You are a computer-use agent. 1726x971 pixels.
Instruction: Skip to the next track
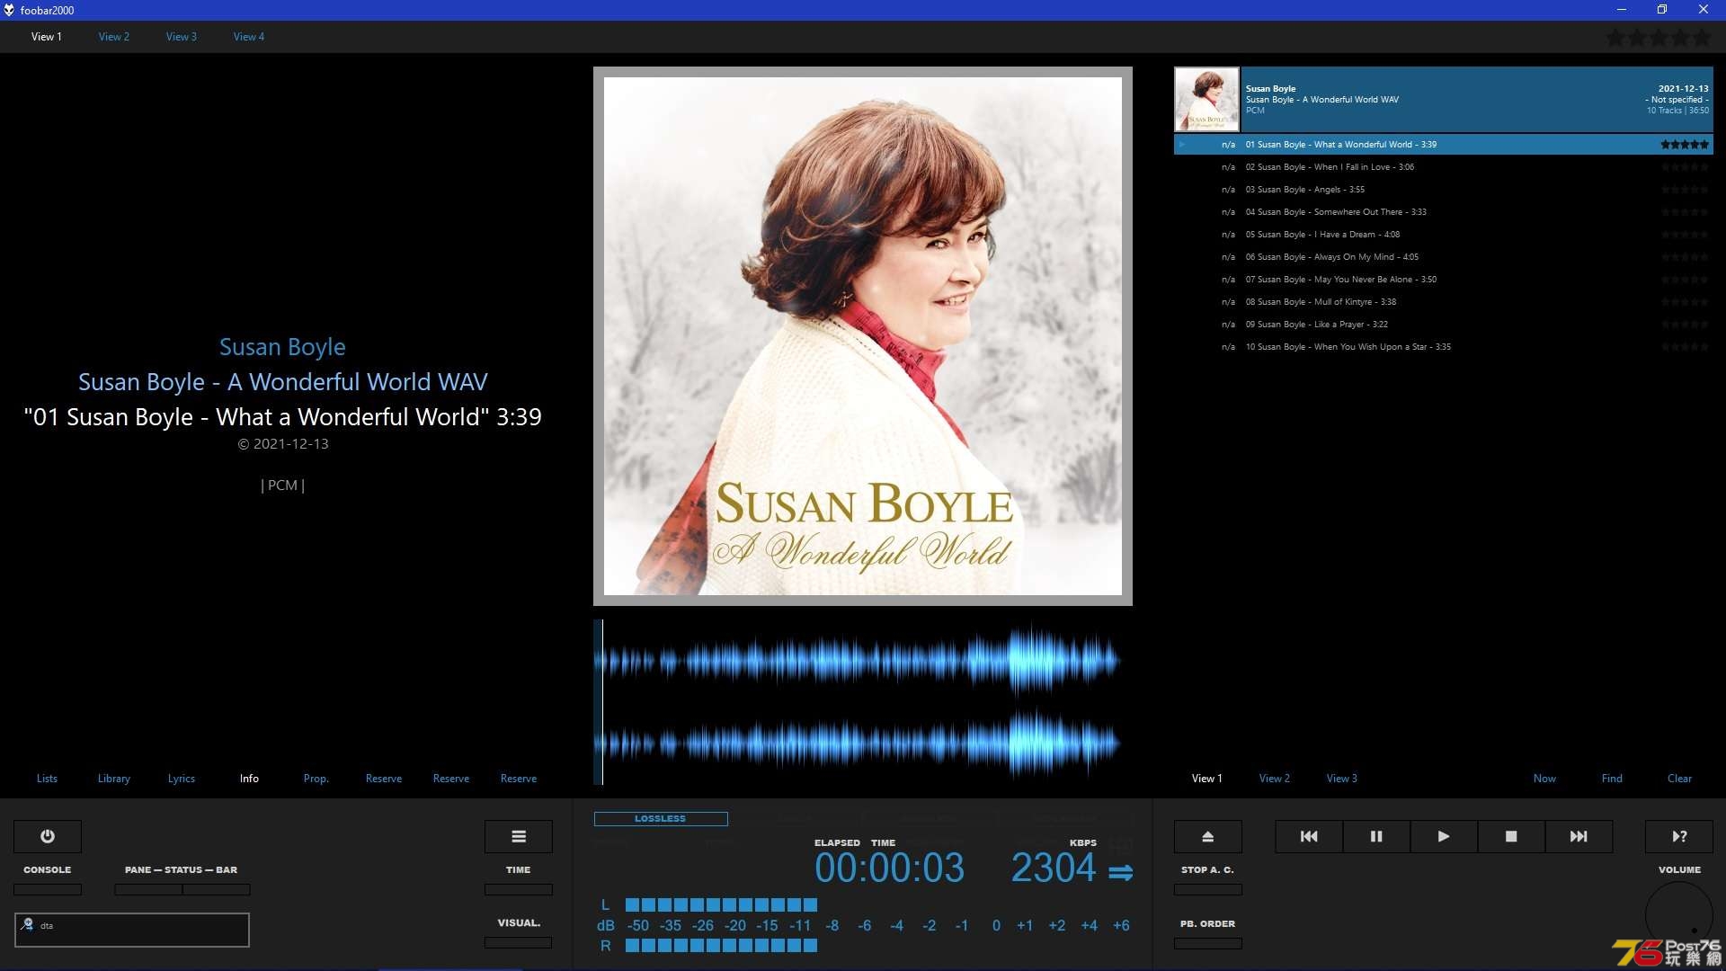point(1579,836)
